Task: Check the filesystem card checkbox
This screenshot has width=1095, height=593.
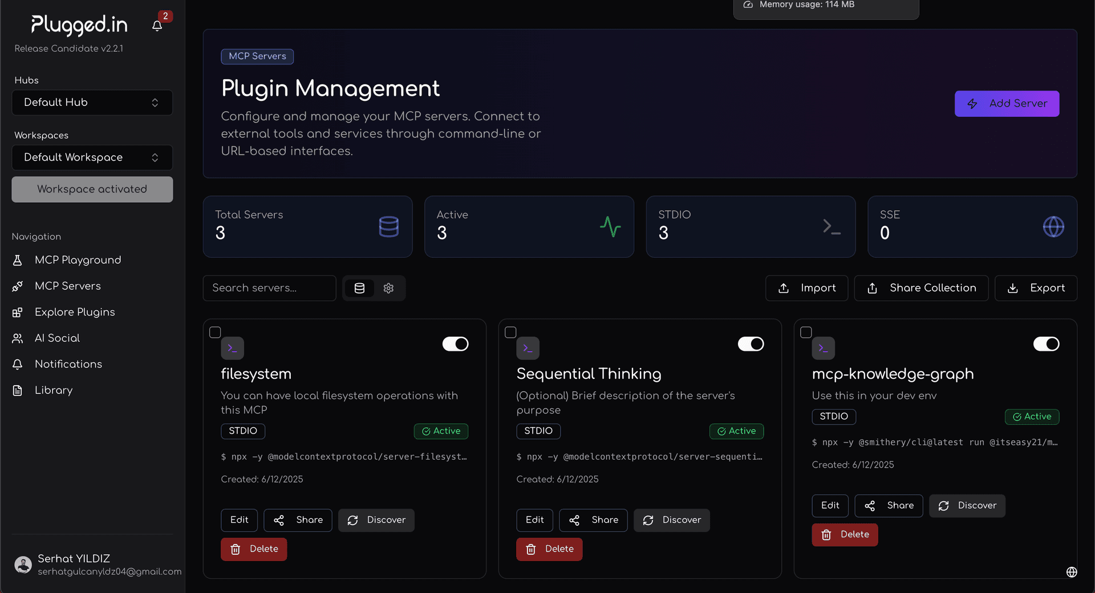Action: (215, 332)
